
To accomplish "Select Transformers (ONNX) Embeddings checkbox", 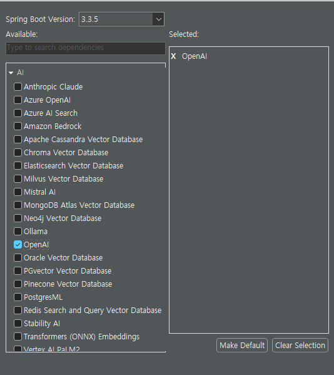I will (x=18, y=337).
